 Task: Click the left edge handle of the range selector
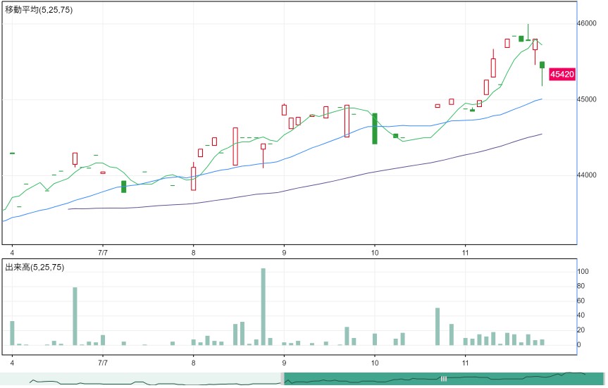tap(283, 379)
